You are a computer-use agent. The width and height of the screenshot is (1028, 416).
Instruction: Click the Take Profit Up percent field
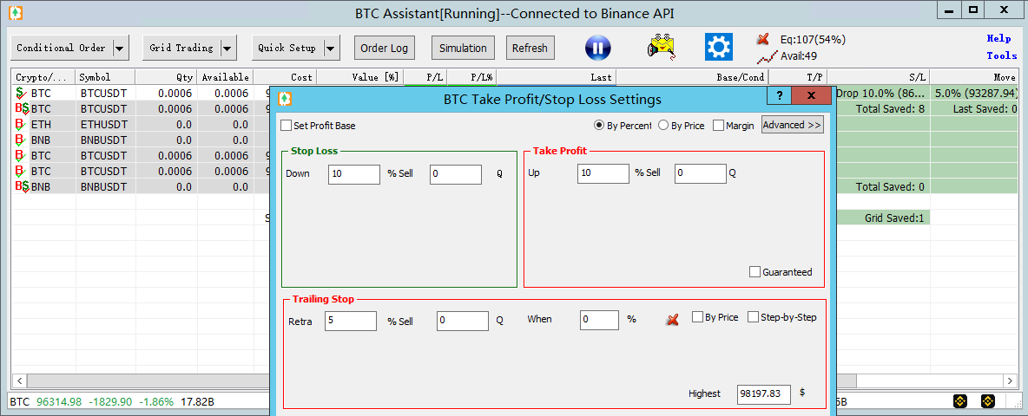[x=603, y=173]
